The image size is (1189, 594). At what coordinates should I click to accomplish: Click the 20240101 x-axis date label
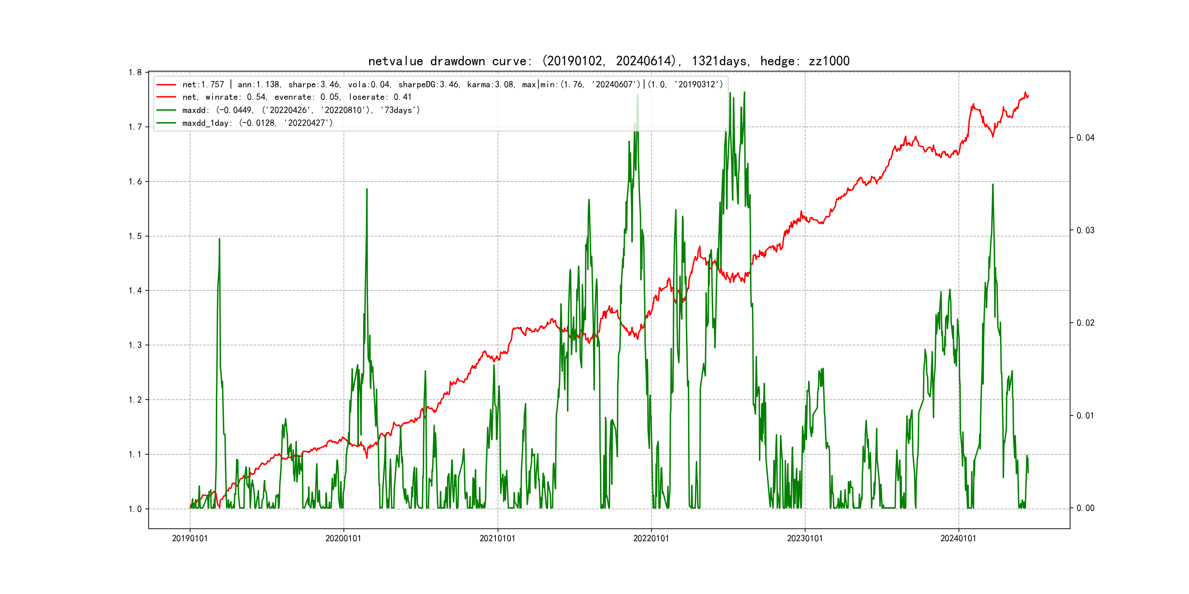pyautogui.click(x=958, y=538)
